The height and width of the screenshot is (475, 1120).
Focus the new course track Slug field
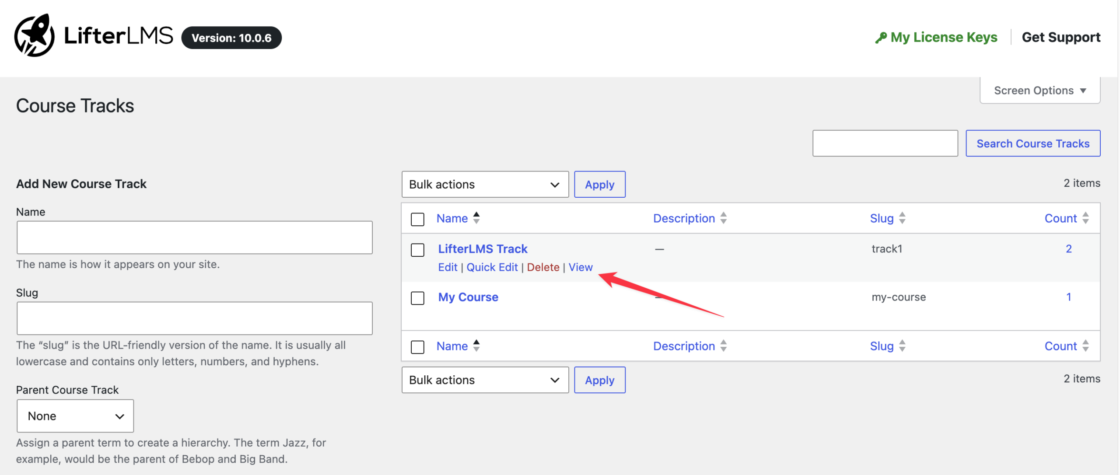tap(194, 318)
